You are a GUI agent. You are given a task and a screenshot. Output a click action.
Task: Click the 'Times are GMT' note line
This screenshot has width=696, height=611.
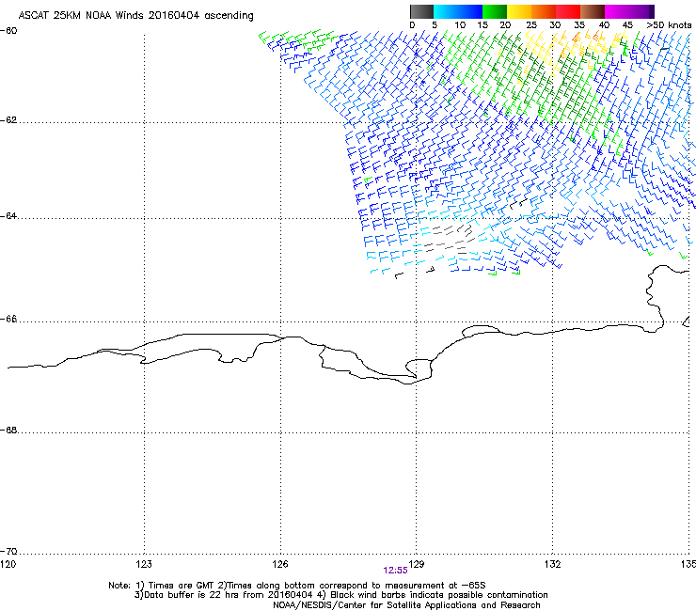pyautogui.click(x=296, y=586)
